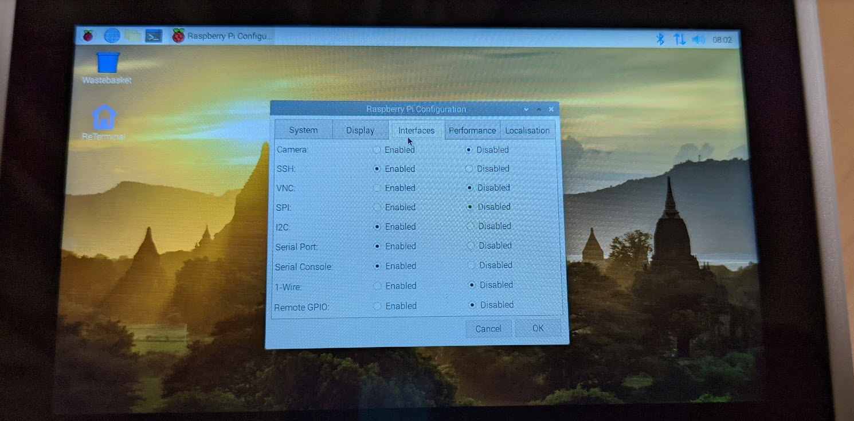Open the Wastebasket desktop icon
This screenshot has width=854, height=421.
pyautogui.click(x=108, y=63)
